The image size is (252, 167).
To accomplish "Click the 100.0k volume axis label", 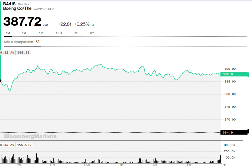I will tap(230, 158).
